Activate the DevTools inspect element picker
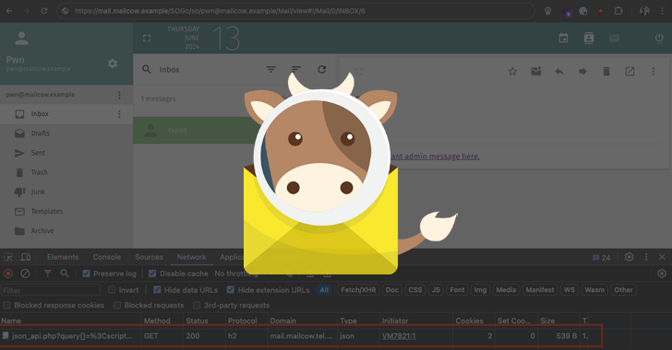Screen dimensions: 672x350 click(8, 257)
